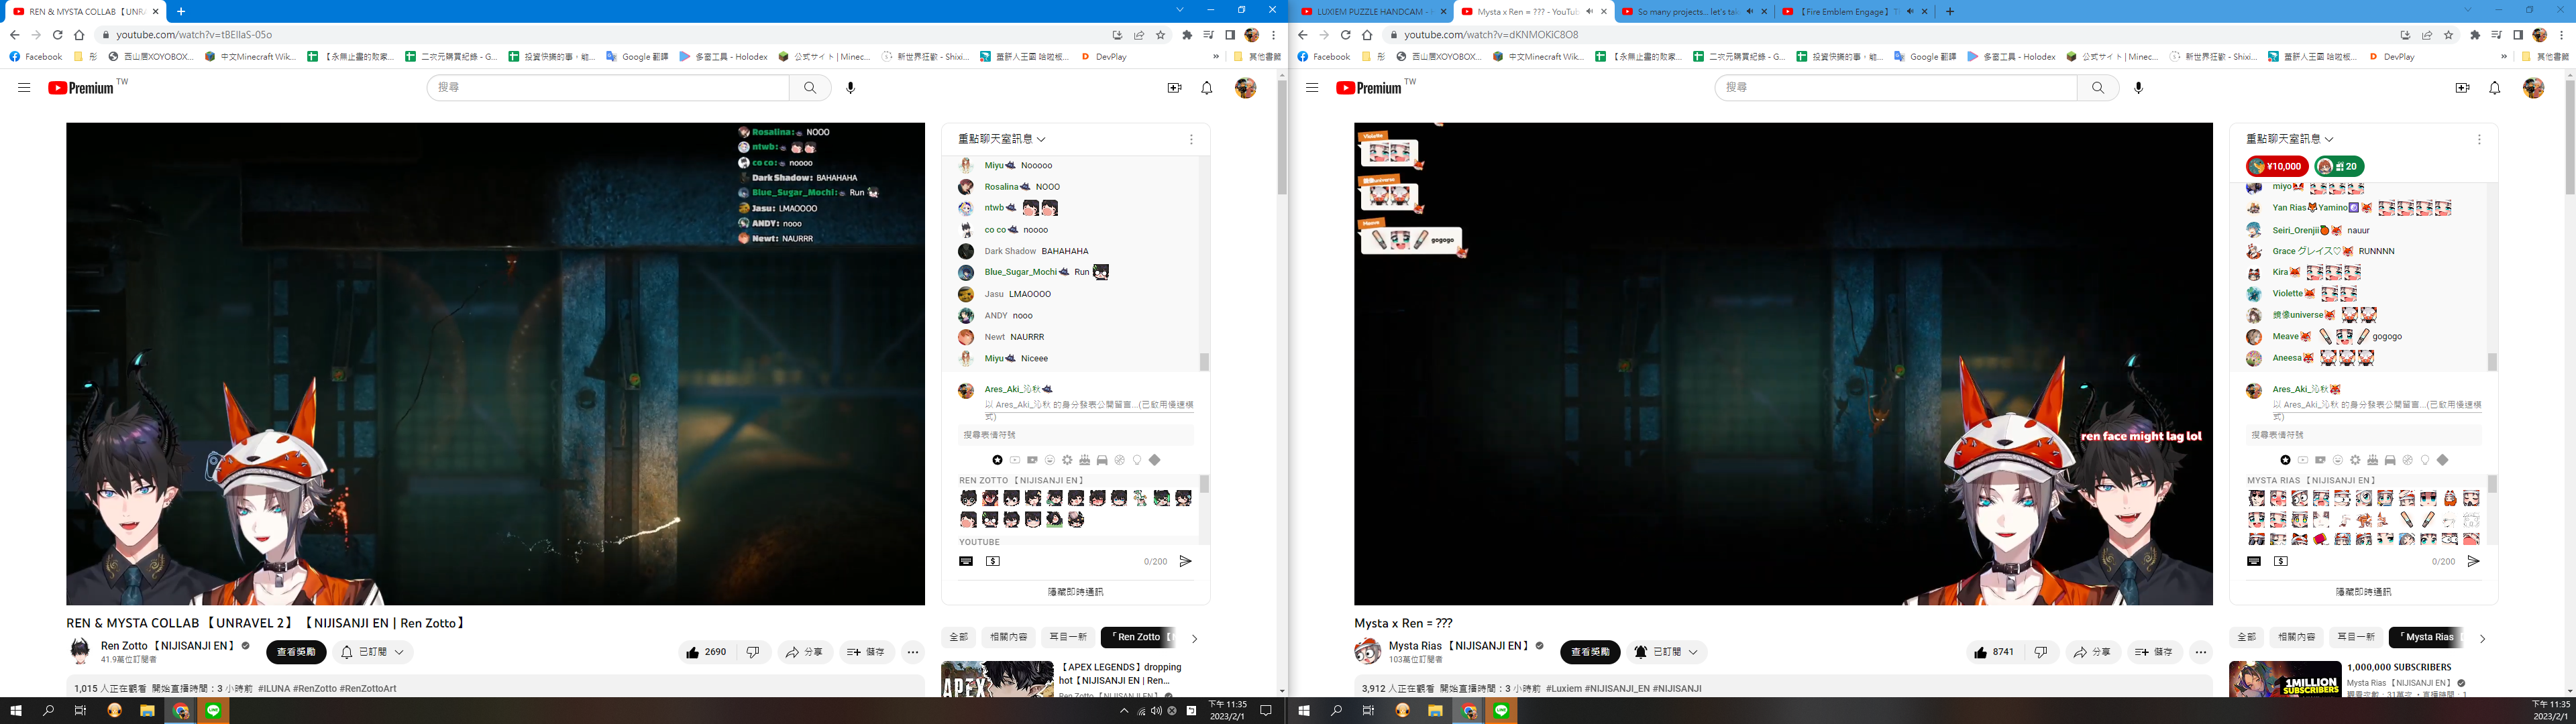Focus YouTube search field in Mysta Rias window

(x=1895, y=88)
